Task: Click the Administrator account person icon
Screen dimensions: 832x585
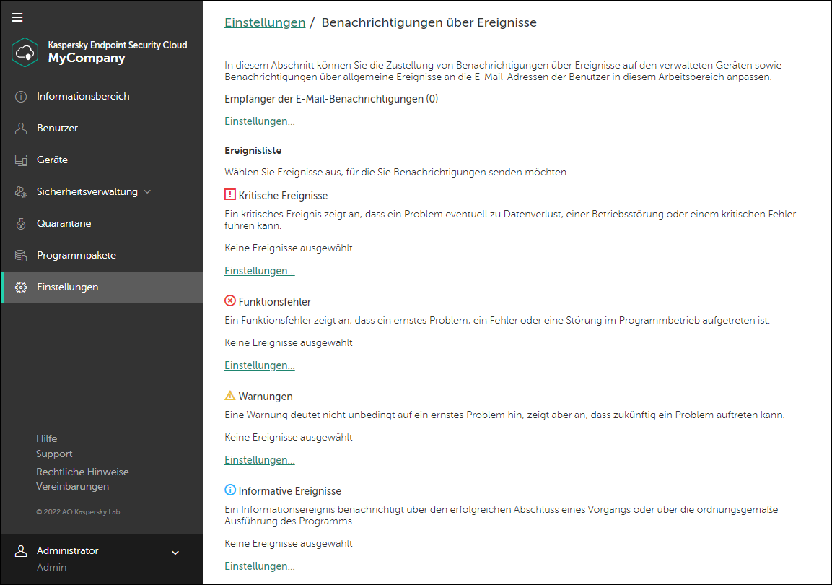Action: (x=21, y=551)
